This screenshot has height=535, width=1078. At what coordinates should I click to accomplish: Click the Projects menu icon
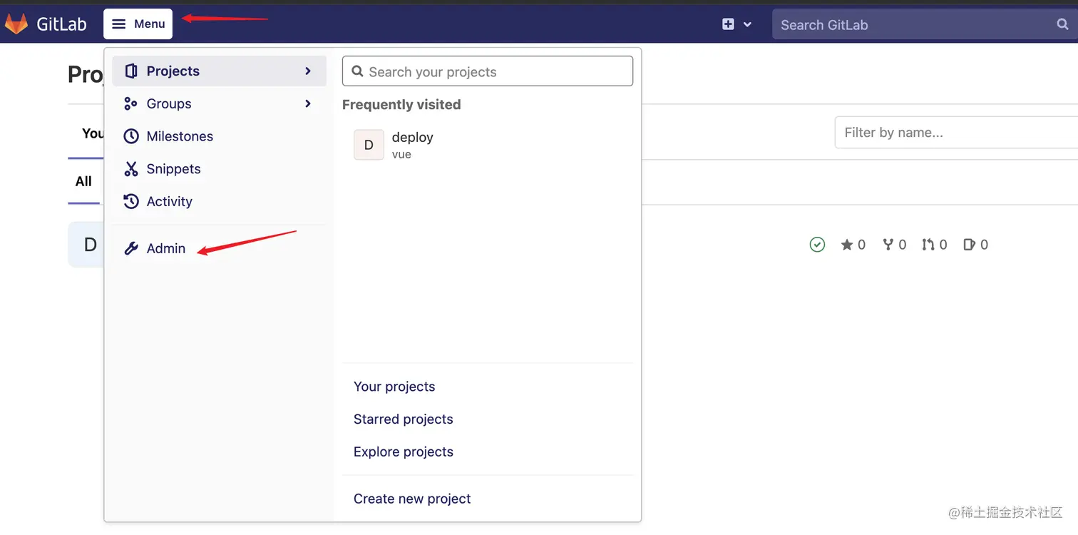click(x=131, y=71)
